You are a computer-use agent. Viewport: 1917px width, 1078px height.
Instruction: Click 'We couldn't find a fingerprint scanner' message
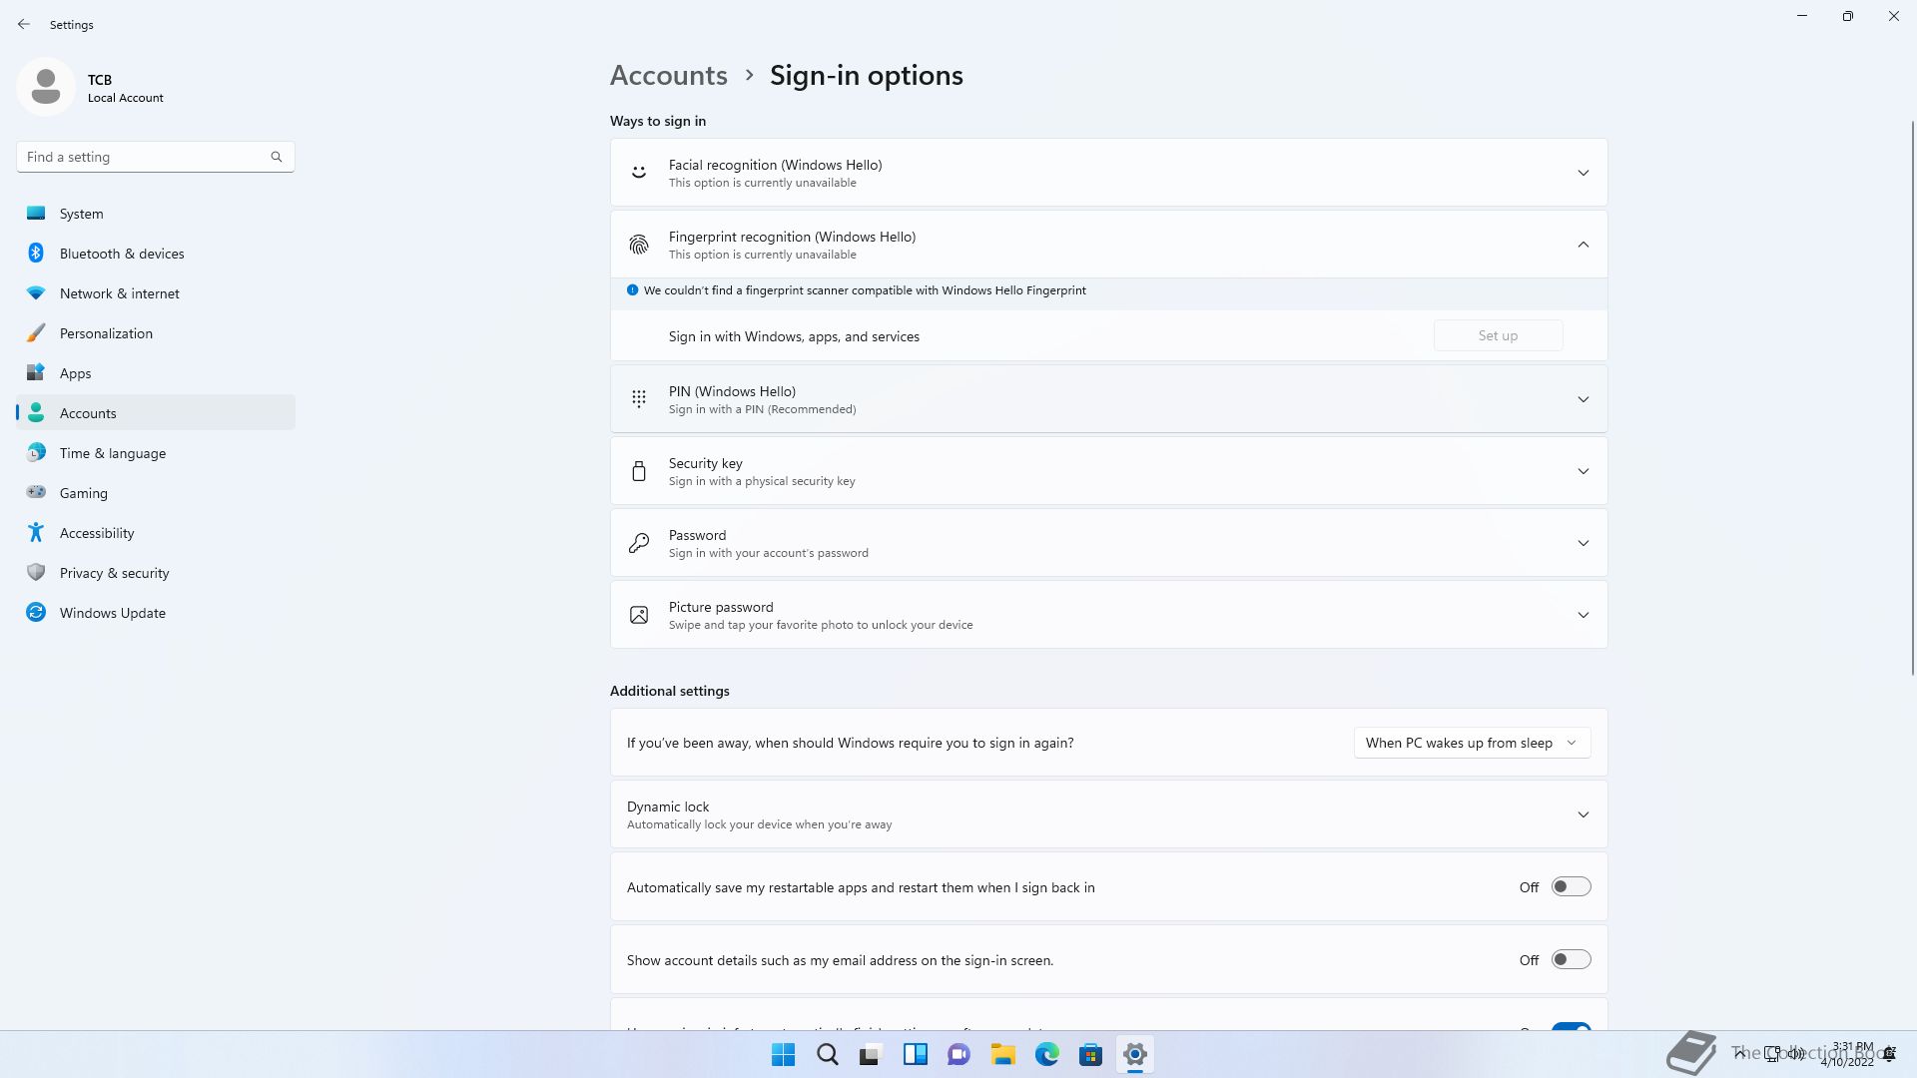(865, 290)
